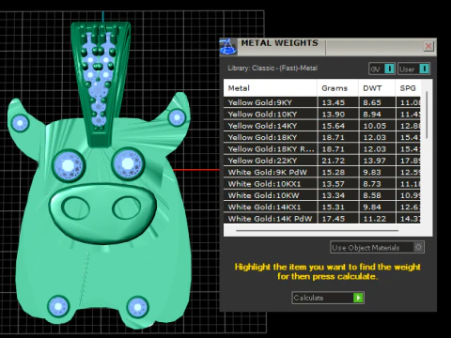The height and width of the screenshot is (338, 451).
Task: Toggle the User library switch
Action: point(413,69)
